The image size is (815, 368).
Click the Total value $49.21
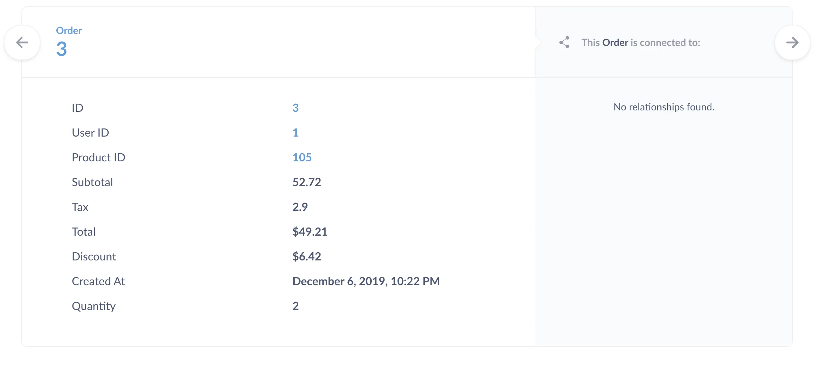pos(310,231)
